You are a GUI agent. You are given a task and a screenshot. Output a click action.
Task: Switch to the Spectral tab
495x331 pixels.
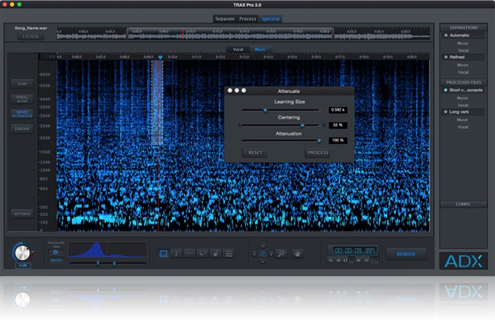[270, 19]
